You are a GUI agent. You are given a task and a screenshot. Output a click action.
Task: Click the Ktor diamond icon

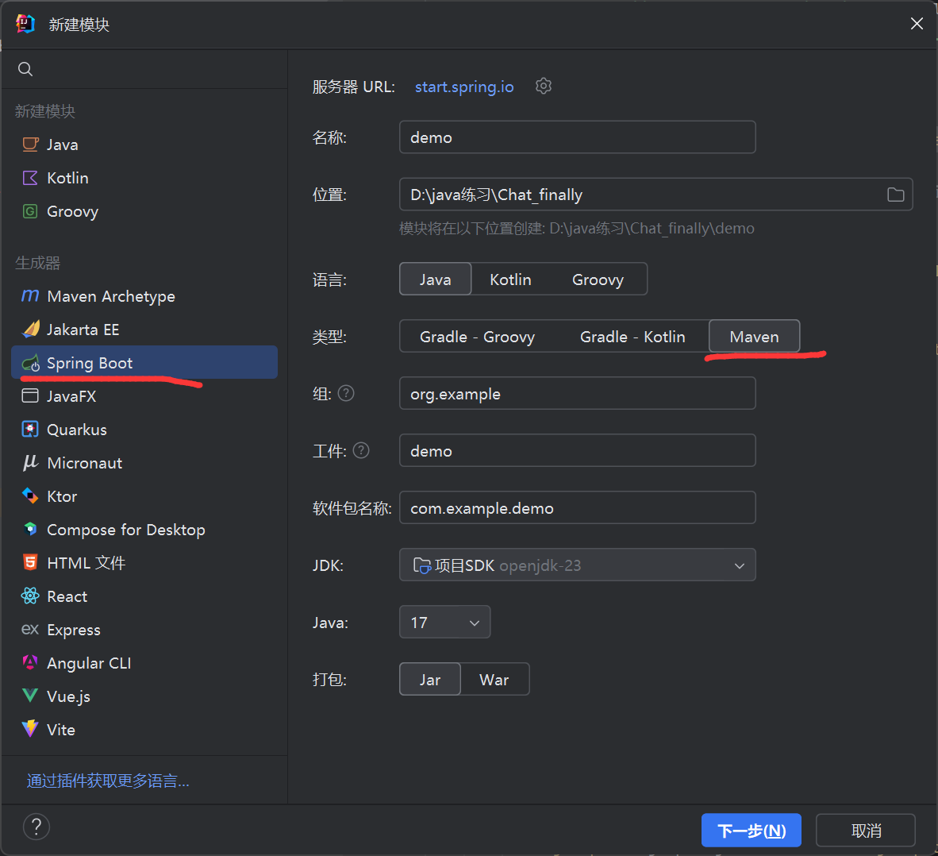click(30, 496)
